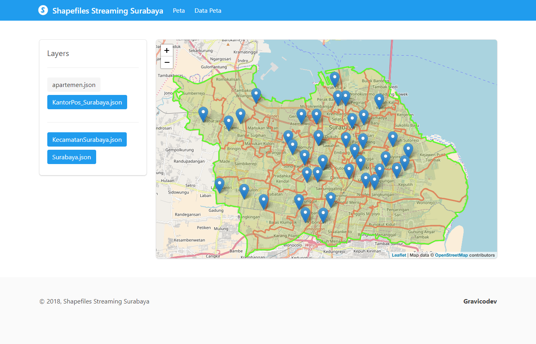Click the Wonokromo map marker

coord(331,200)
